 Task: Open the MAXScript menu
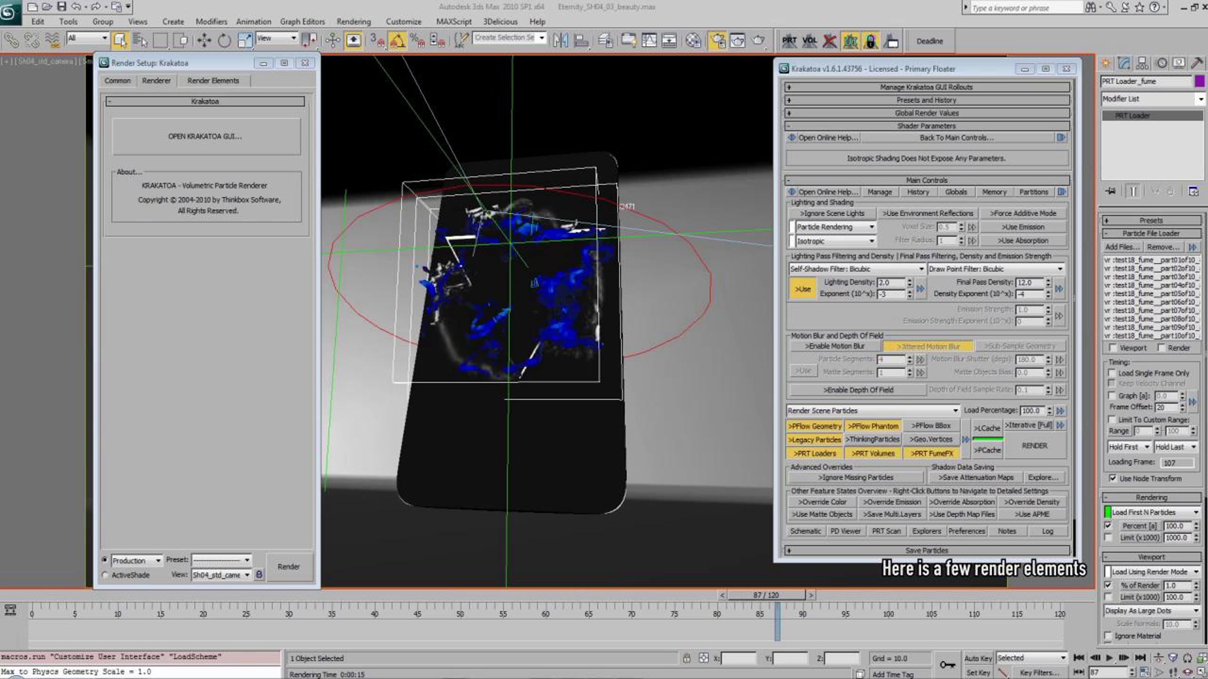coord(454,22)
